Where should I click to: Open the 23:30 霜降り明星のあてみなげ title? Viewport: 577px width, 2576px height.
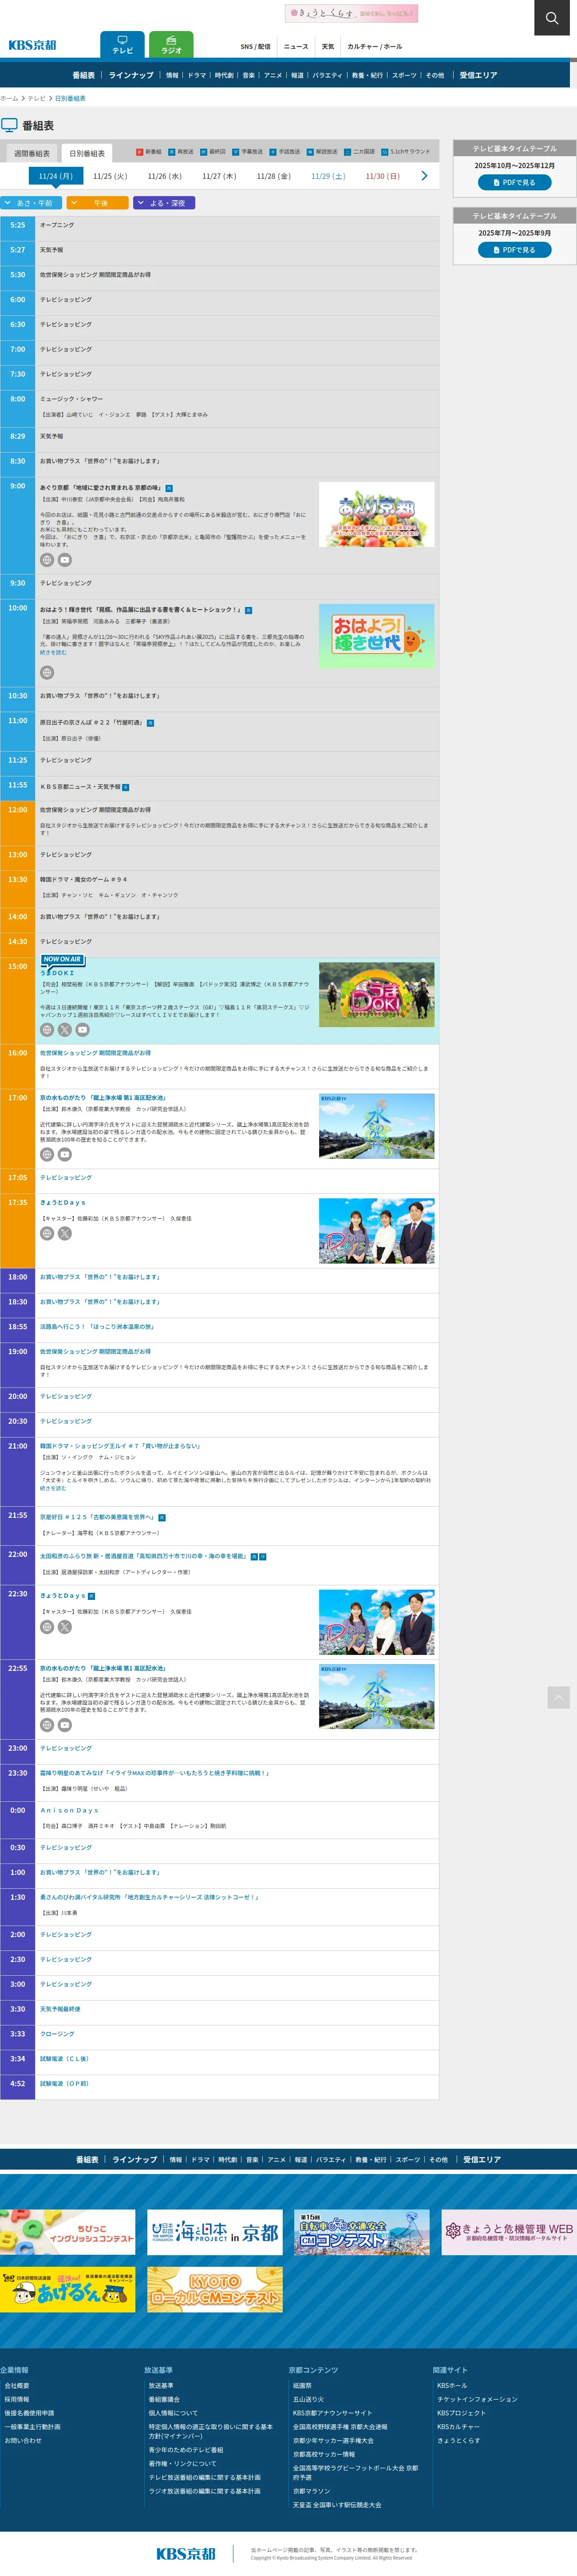click(154, 1773)
